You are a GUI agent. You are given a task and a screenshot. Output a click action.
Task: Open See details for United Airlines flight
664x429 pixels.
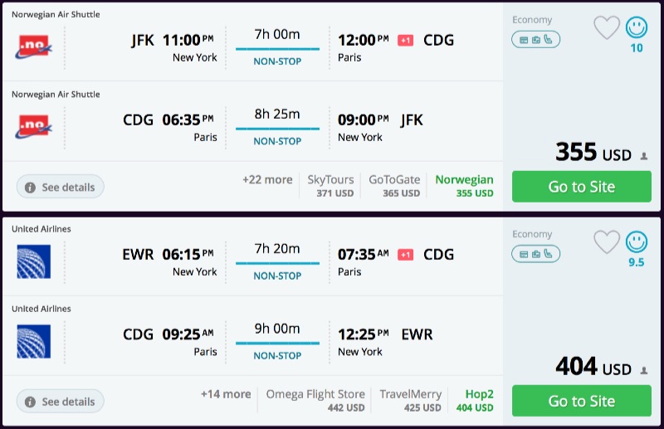click(x=61, y=402)
